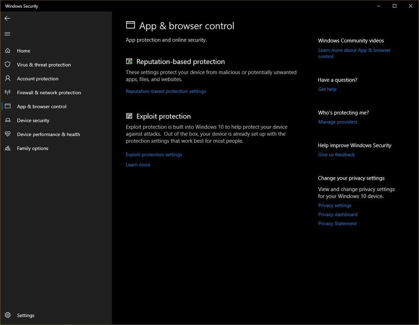The image size is (419, 325).
Task: Click Give us feedback link
Action: [336, 155]
